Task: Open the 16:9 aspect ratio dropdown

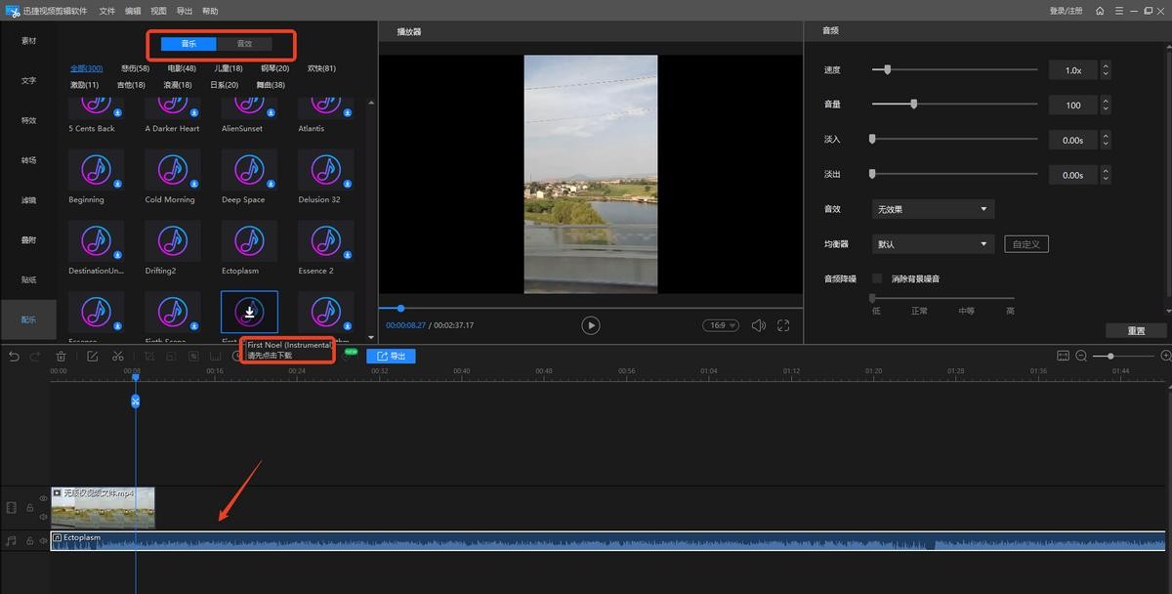Action: click(x=721, y=325)
